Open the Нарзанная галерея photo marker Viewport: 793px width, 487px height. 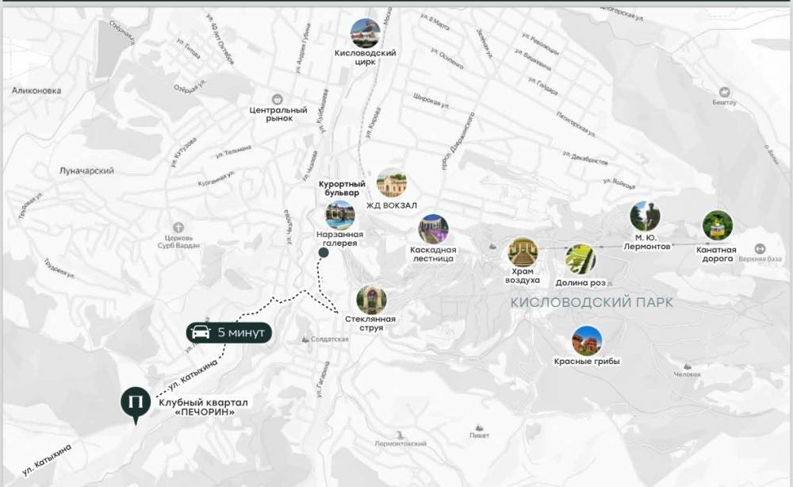pos(340,214)
